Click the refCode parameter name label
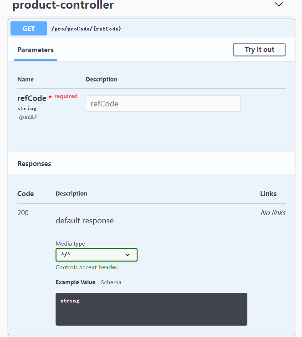Screen dimensions: 302x337 [x=32, y=98]
